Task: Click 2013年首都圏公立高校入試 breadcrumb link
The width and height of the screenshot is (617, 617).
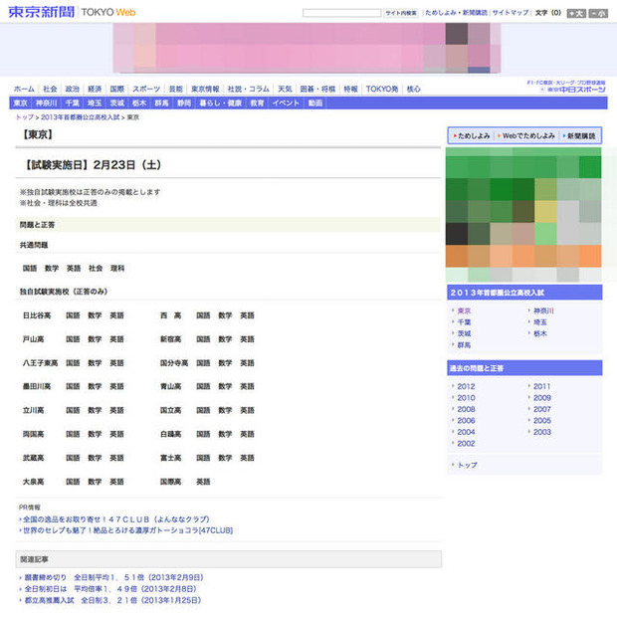Action: tap(81, 117)
